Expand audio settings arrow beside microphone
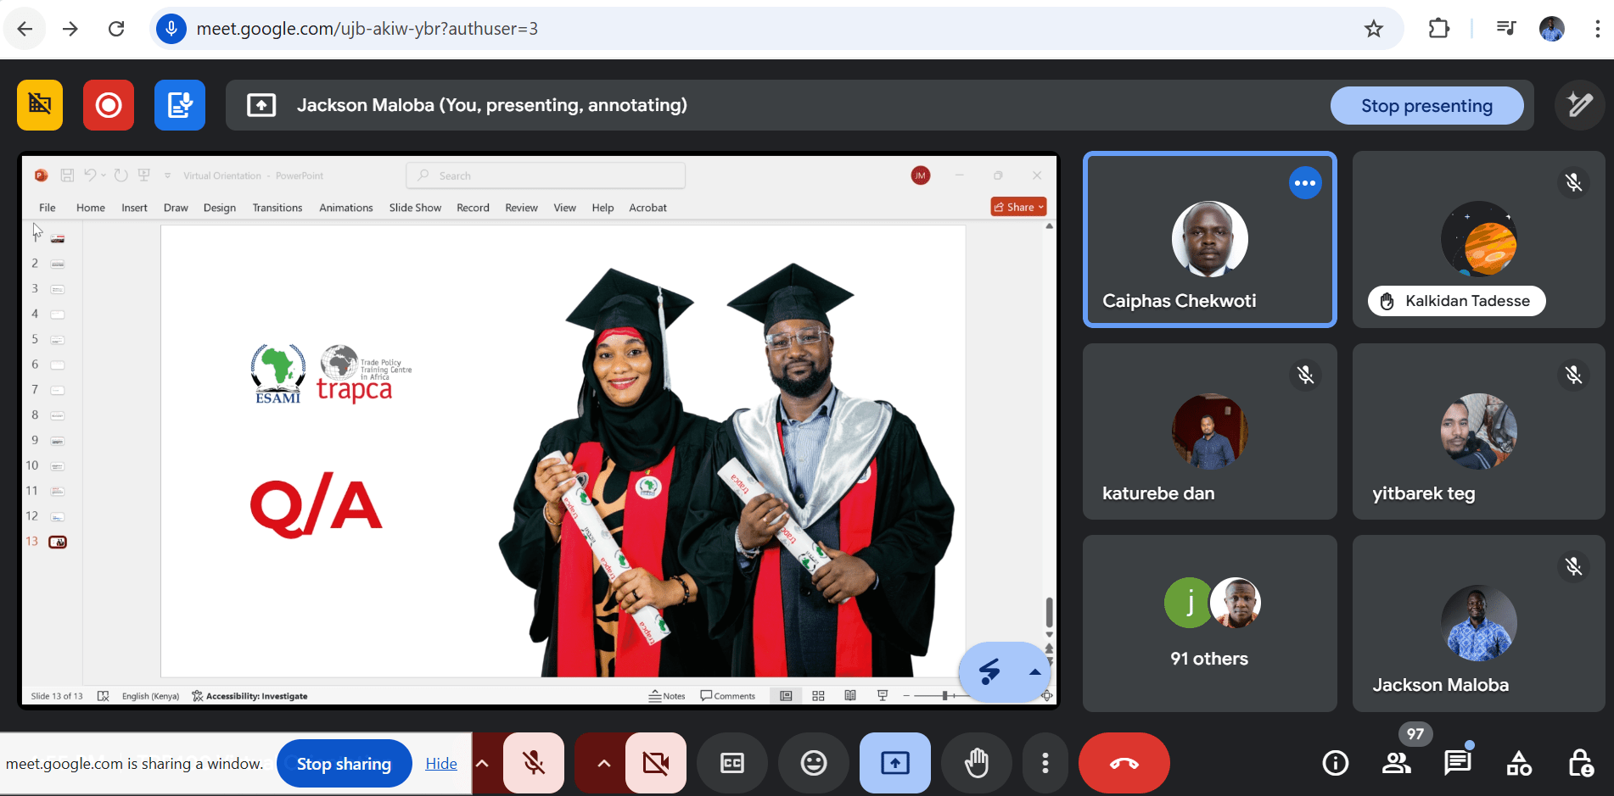 pos(482,763)
